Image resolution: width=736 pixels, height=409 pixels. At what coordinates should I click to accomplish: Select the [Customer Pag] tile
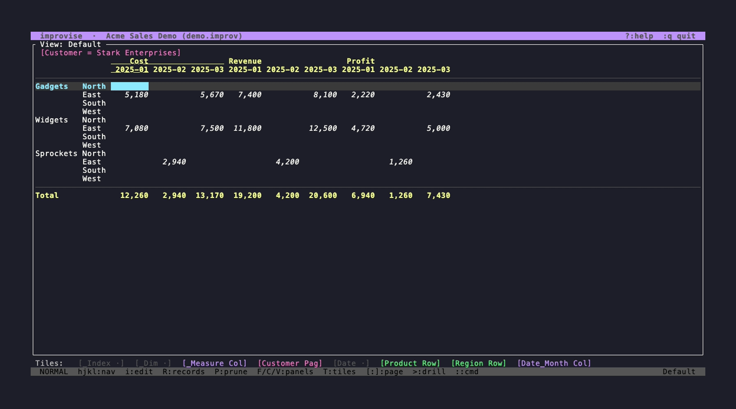tap(290, 363)
